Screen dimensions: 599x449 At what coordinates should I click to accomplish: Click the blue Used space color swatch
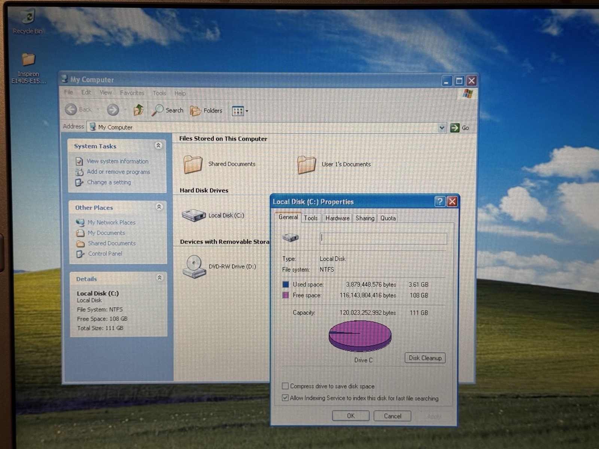click(286, 284)
